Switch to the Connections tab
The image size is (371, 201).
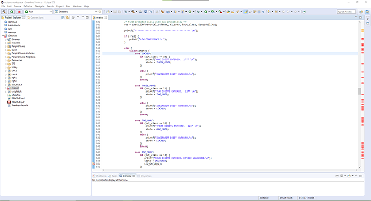(x=36, y=17)
